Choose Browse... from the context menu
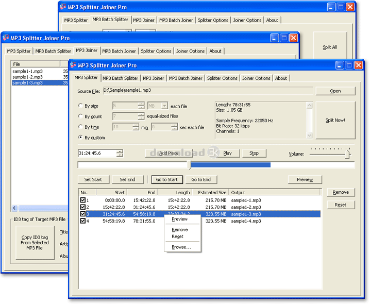Viewport: 370px width, 304px height. (182, 247)
